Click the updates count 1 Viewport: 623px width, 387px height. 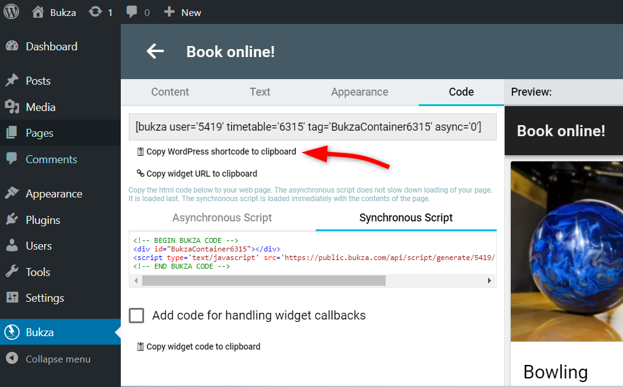[110, 13]
